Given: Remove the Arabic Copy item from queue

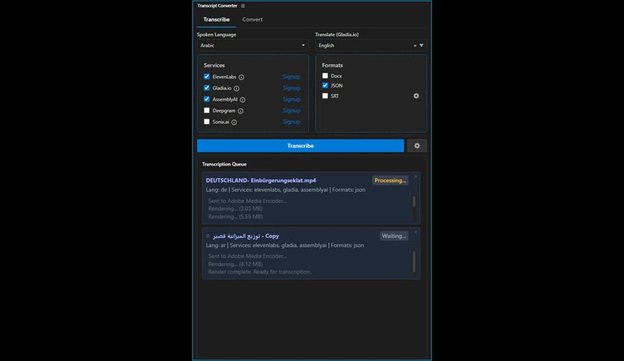Looking at the screenshot, I should coord(416,232).
